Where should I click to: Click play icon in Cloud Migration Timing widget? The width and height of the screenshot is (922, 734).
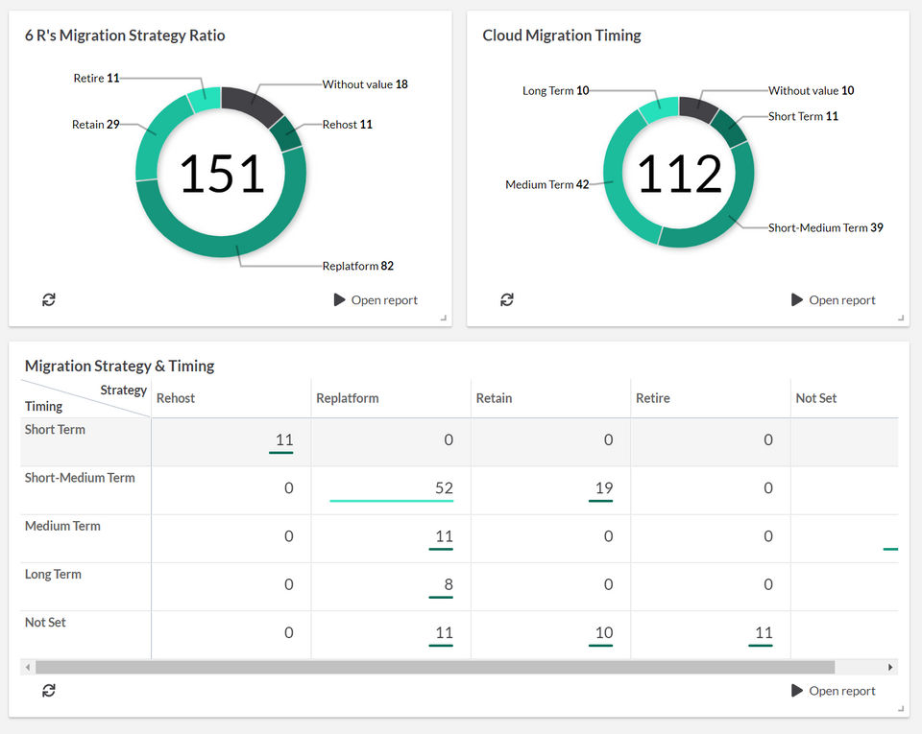[797, 300]
